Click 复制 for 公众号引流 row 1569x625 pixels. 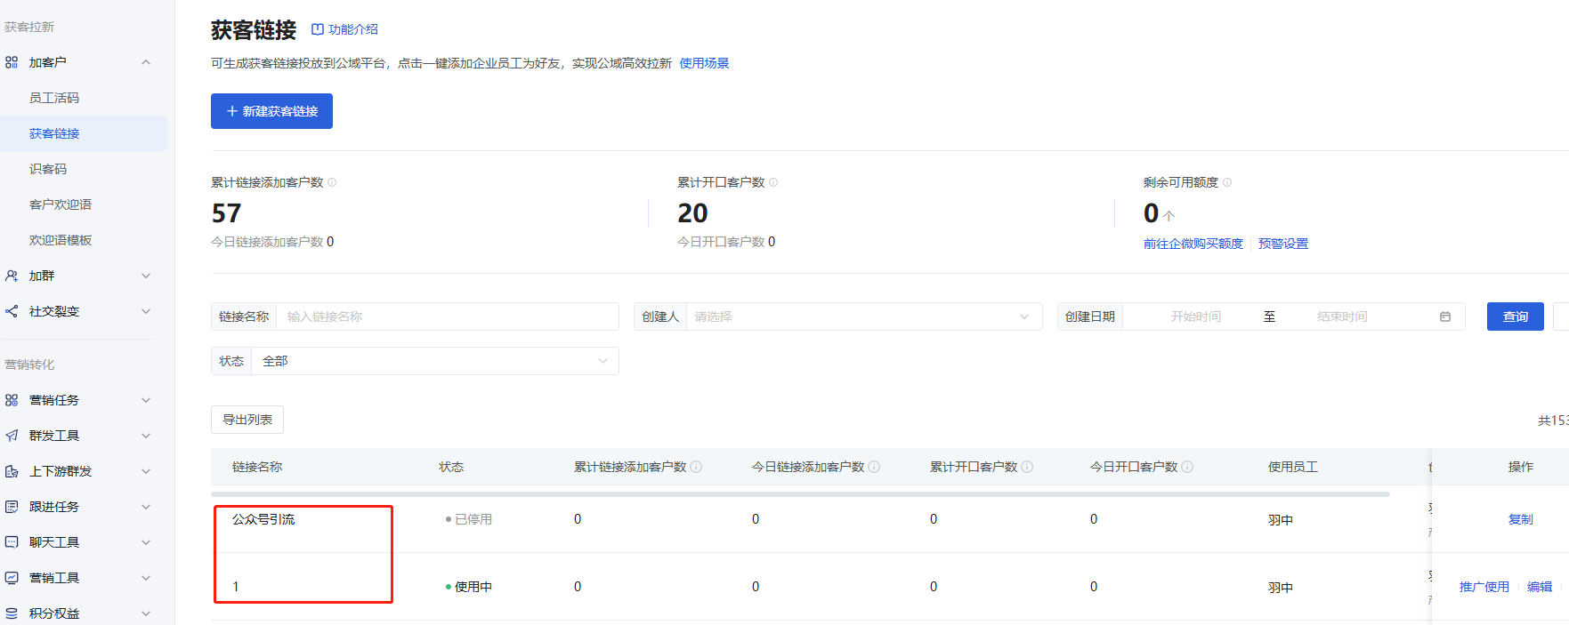click(1521, 519)
